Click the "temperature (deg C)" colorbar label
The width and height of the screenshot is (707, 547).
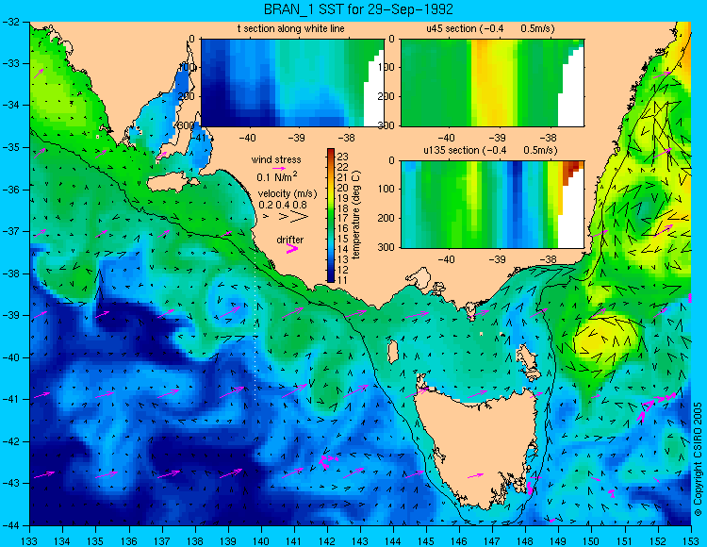click(x=356, y=215)
